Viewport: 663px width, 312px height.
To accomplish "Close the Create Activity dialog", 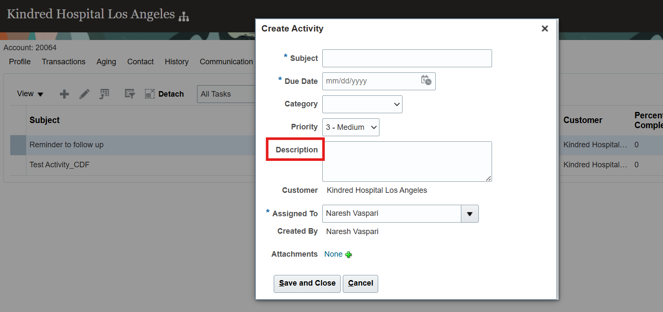I will (544, 29).
